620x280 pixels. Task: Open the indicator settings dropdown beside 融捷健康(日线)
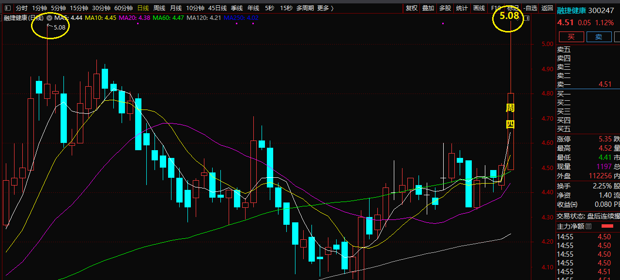pos(49,17)
